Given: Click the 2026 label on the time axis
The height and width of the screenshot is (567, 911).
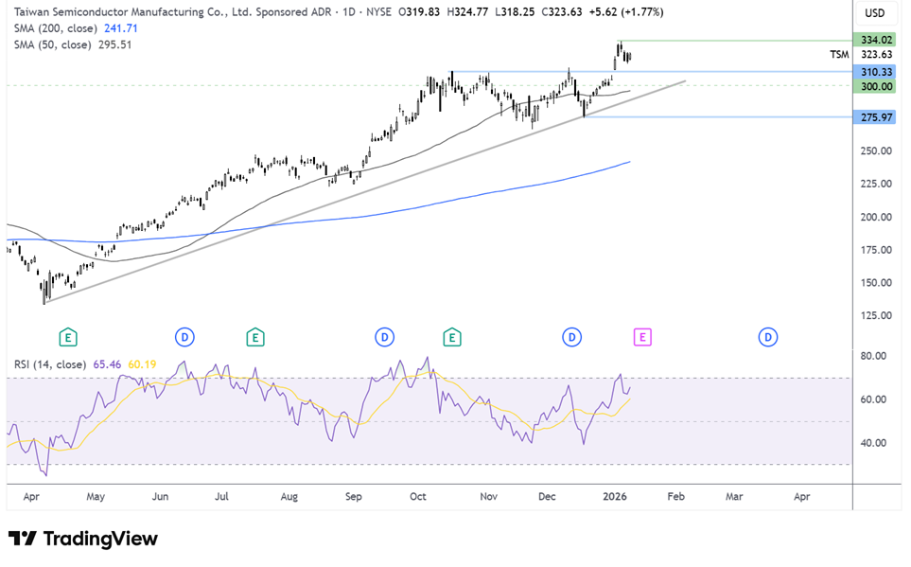Looking at the screenshot, I should click(615, 497).
